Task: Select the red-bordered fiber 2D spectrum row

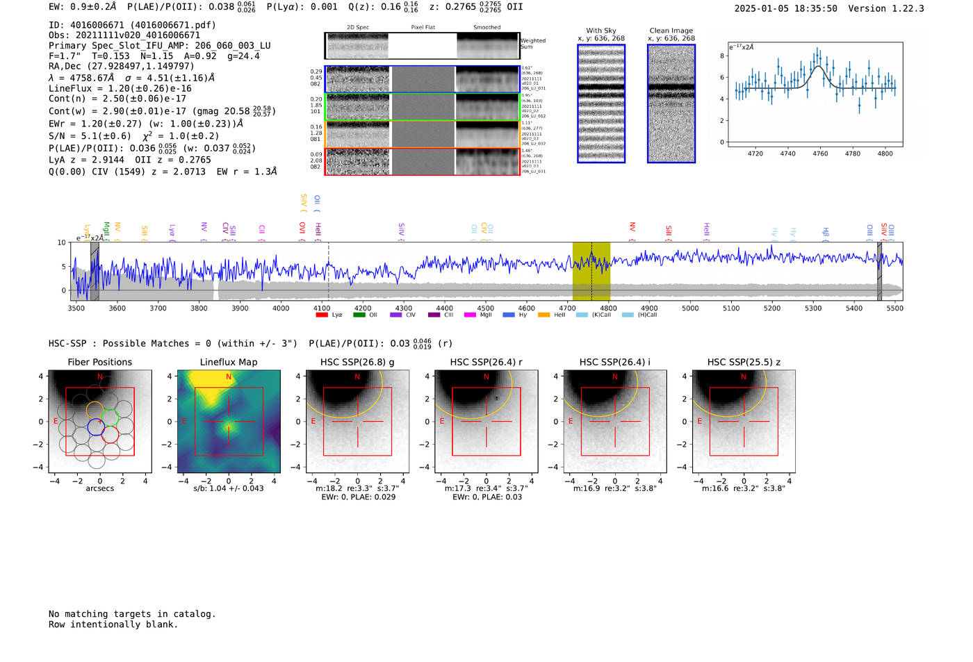Action: [422, 161]
